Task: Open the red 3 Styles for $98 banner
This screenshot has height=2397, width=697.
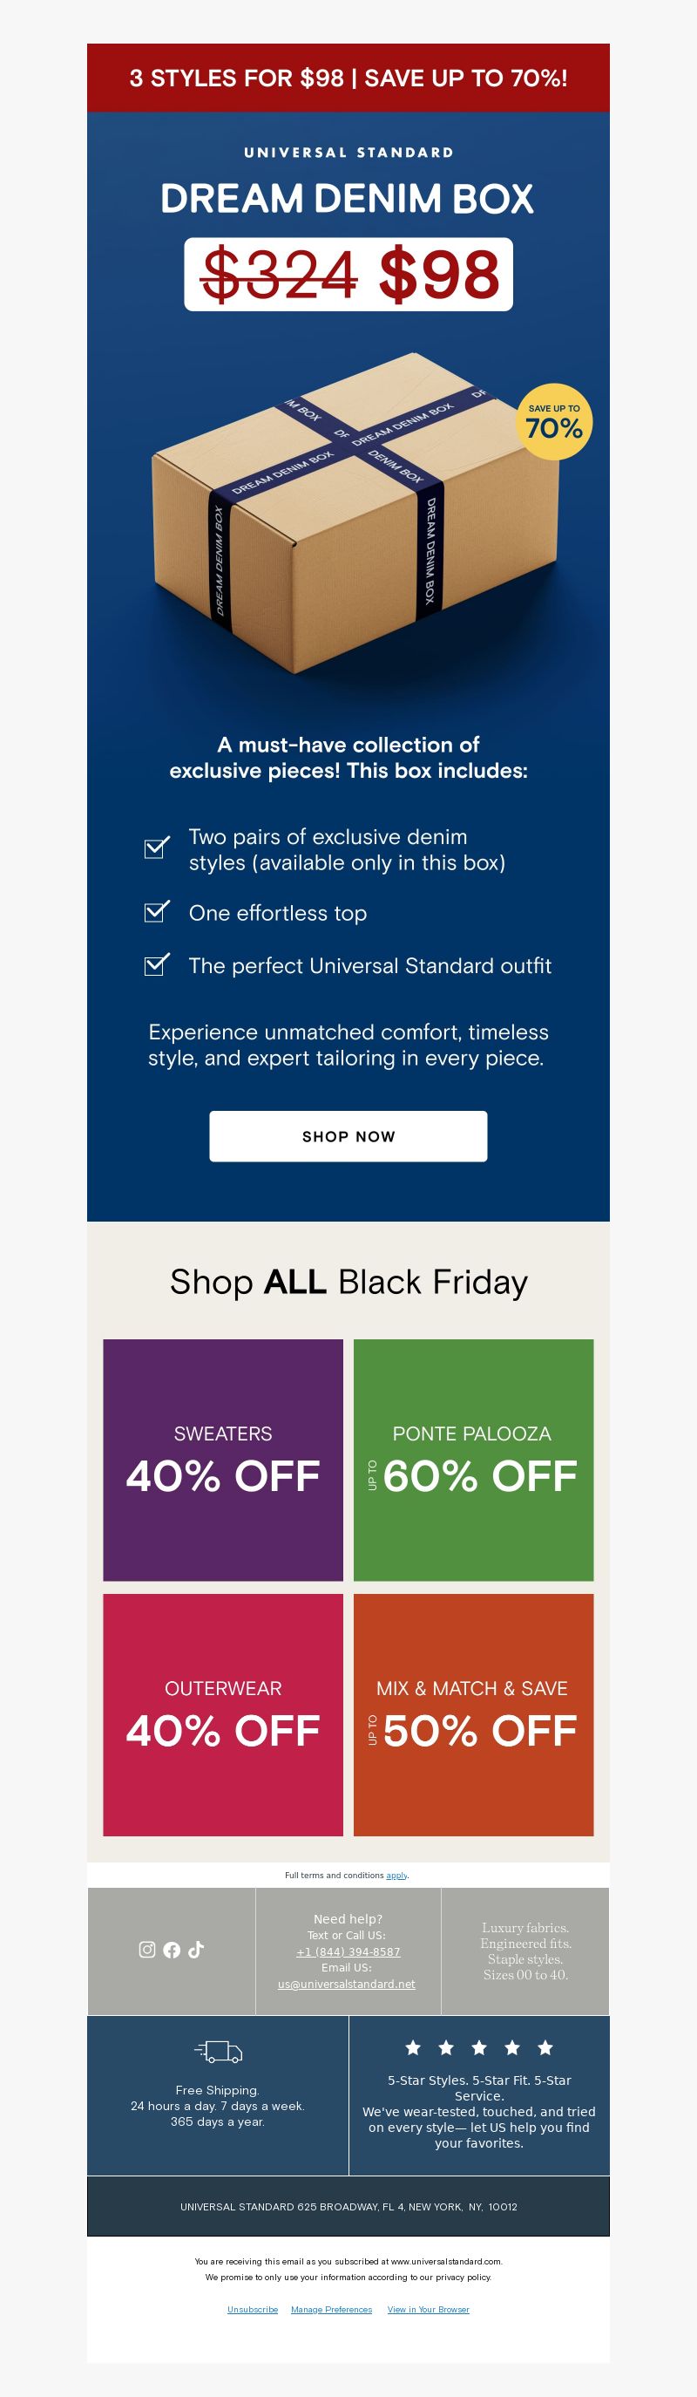Action: coord(348,78)
